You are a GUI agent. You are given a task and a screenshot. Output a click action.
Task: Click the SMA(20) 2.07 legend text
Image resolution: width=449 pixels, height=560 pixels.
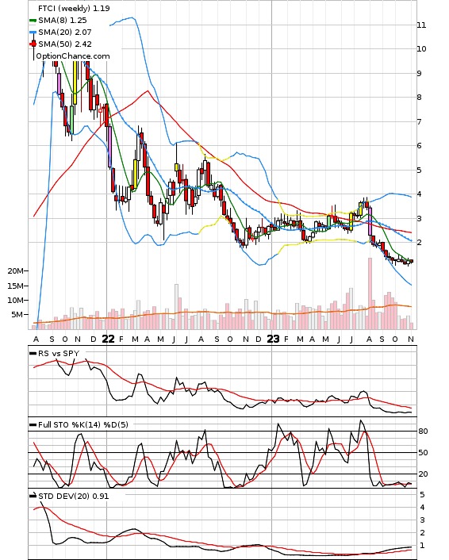(65, 33)
